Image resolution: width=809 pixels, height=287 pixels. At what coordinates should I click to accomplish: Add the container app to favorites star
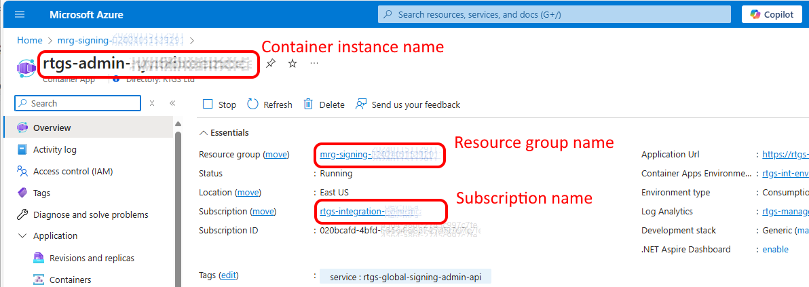point(293,64)
